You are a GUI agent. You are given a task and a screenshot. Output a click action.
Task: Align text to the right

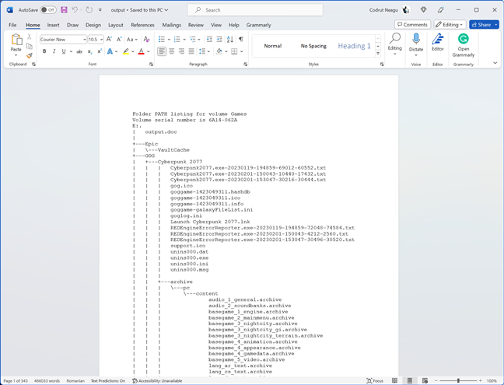[181, 51]
